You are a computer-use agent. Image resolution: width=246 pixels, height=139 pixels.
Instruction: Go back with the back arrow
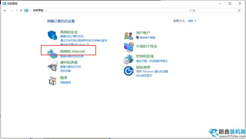pos(5,11)
